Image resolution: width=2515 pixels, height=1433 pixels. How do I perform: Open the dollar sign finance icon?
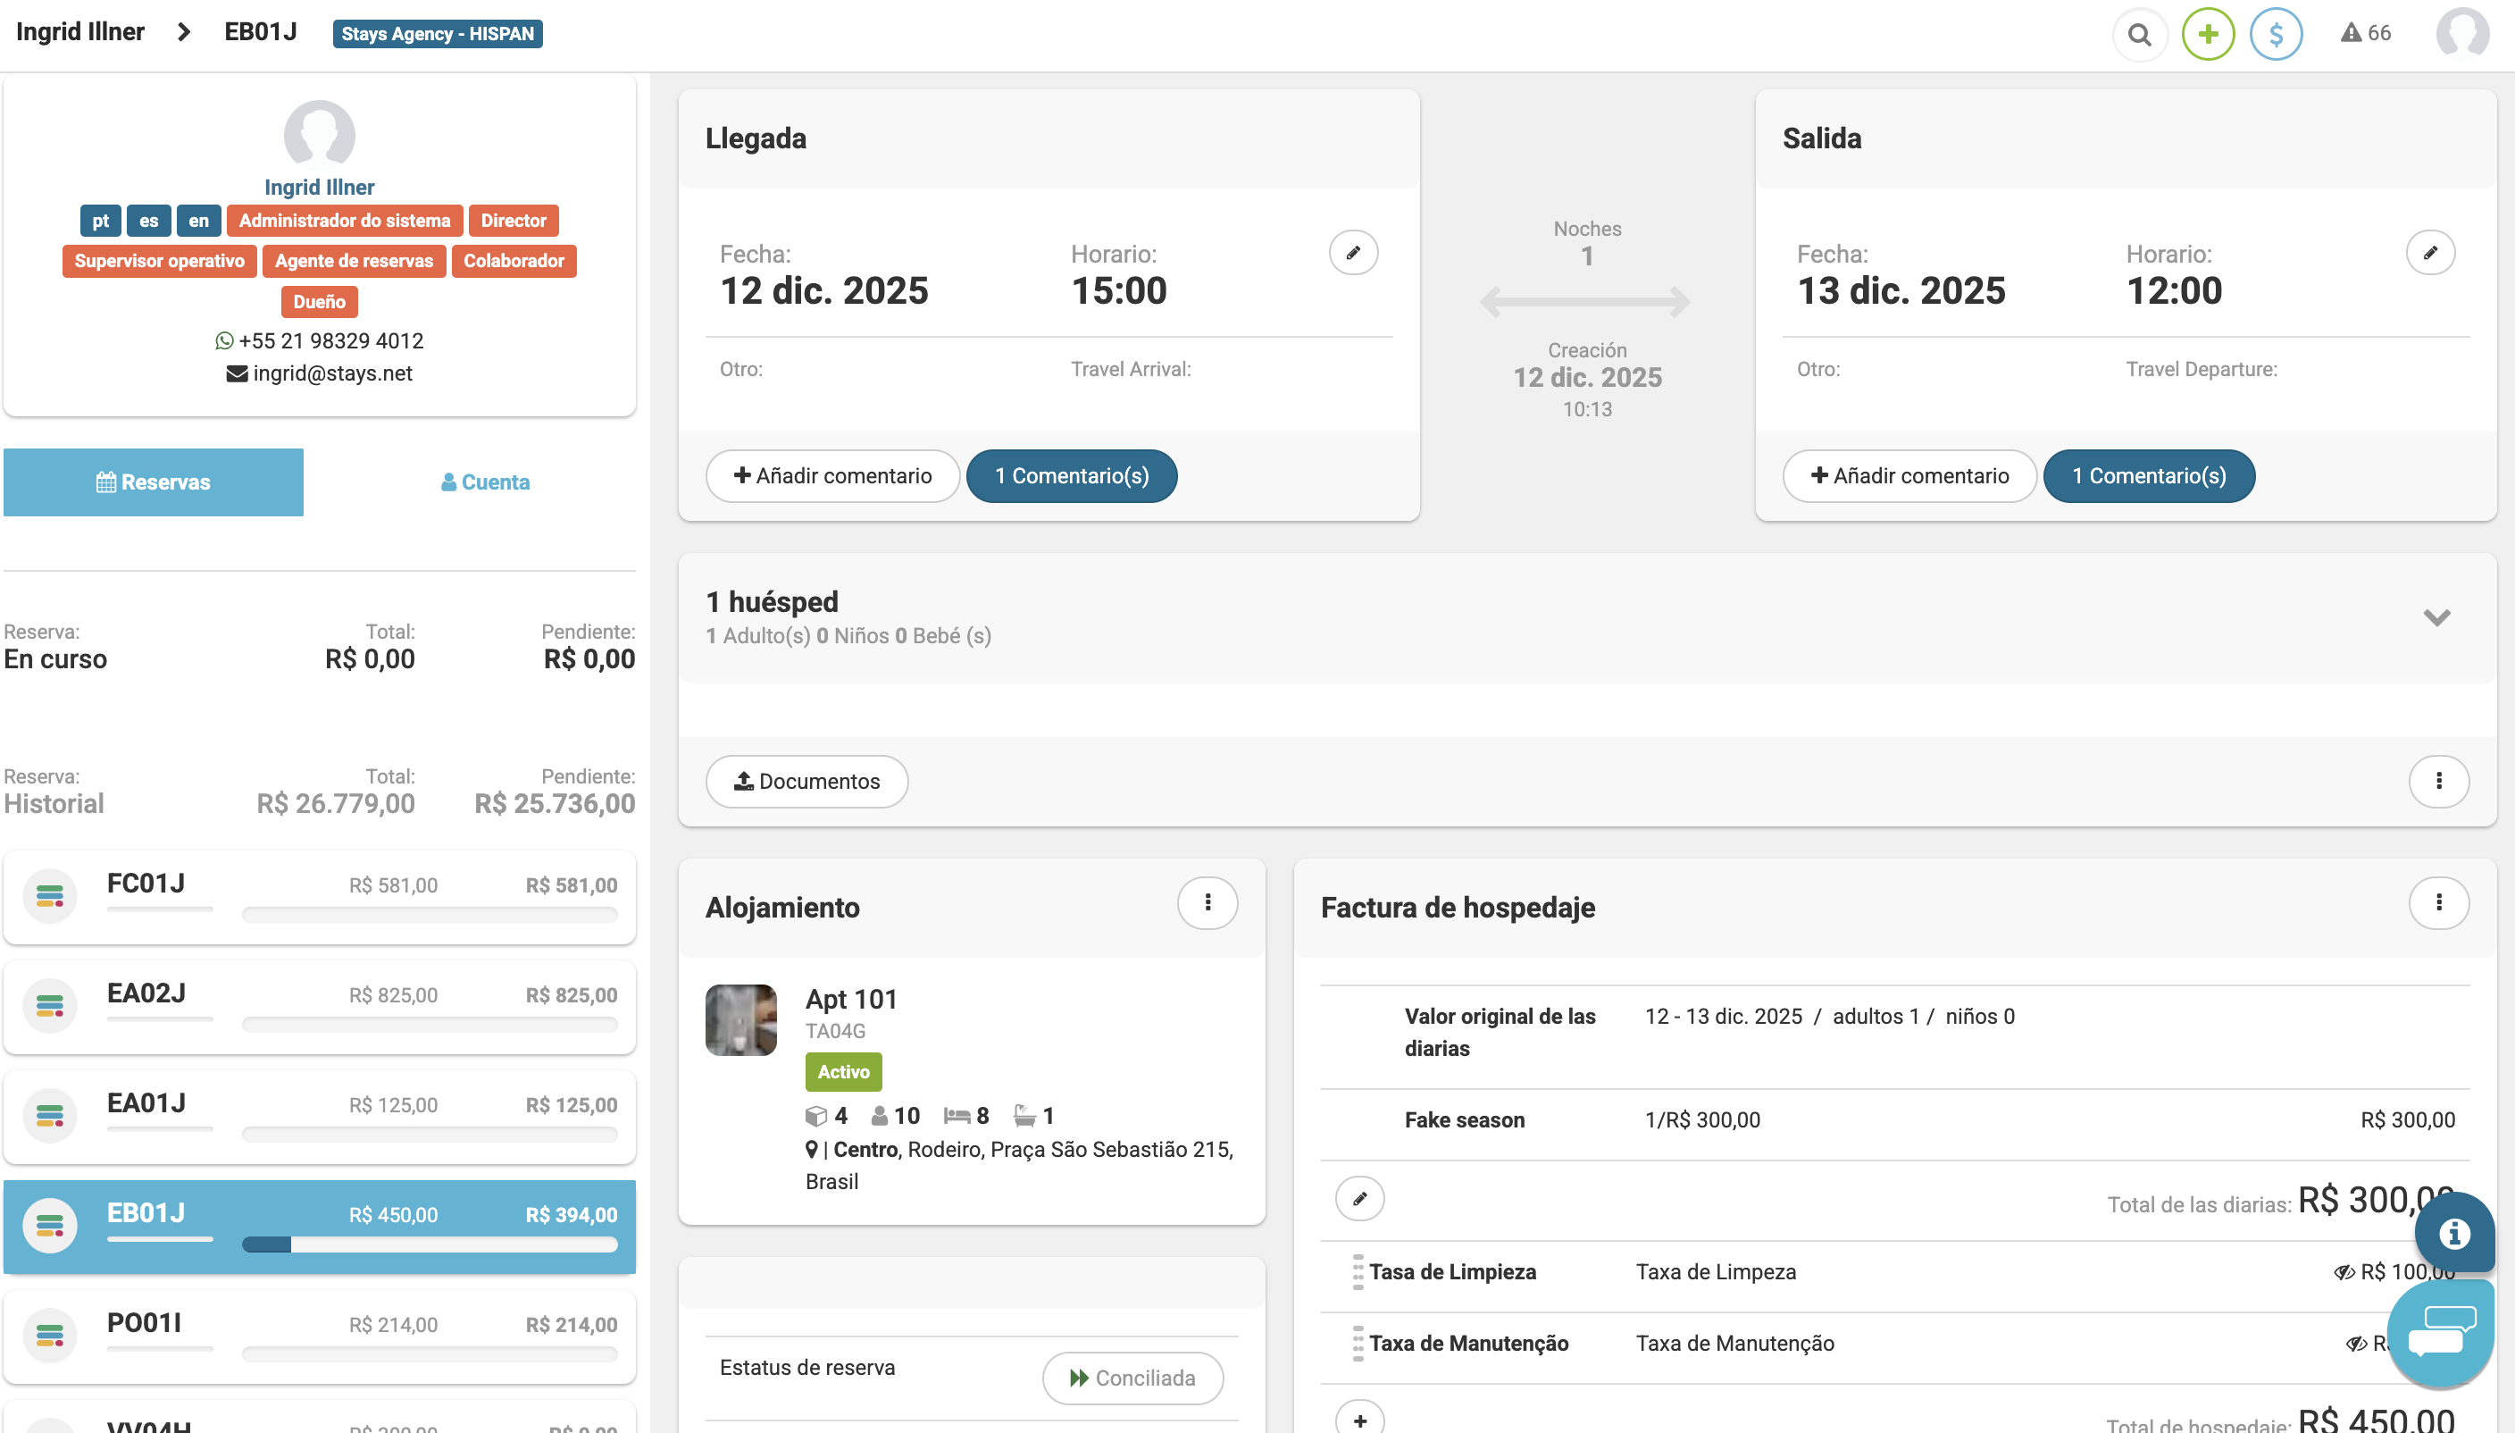[x=2275, y=35]
